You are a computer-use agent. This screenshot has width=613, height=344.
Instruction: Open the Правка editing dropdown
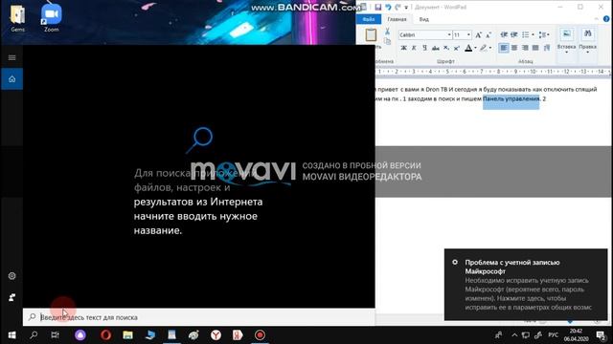[587, 40]
